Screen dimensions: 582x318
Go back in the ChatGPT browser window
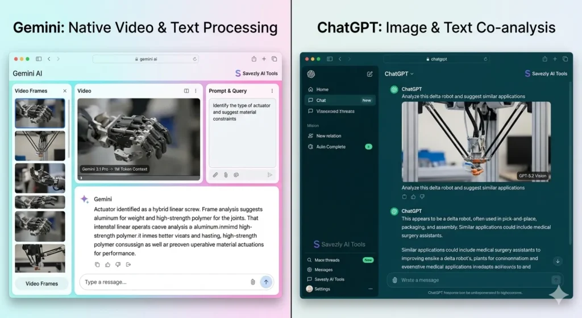[x=340, y=59]
